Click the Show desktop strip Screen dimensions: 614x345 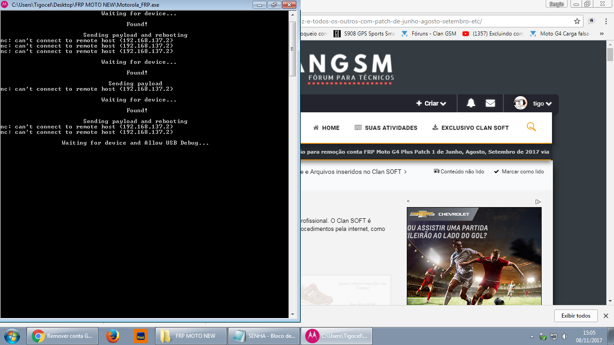(611, 336)
